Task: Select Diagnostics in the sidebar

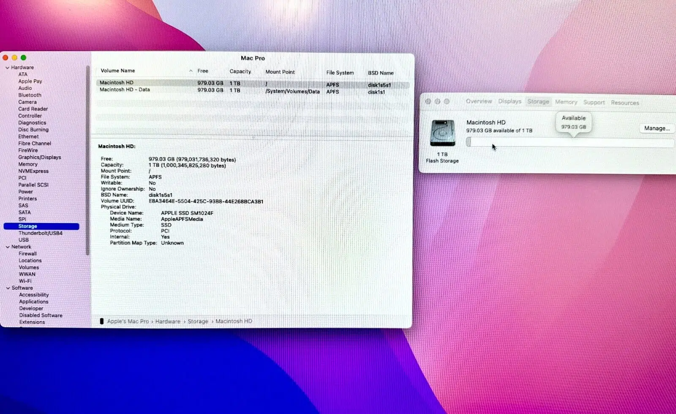Action: pos(32,123)
